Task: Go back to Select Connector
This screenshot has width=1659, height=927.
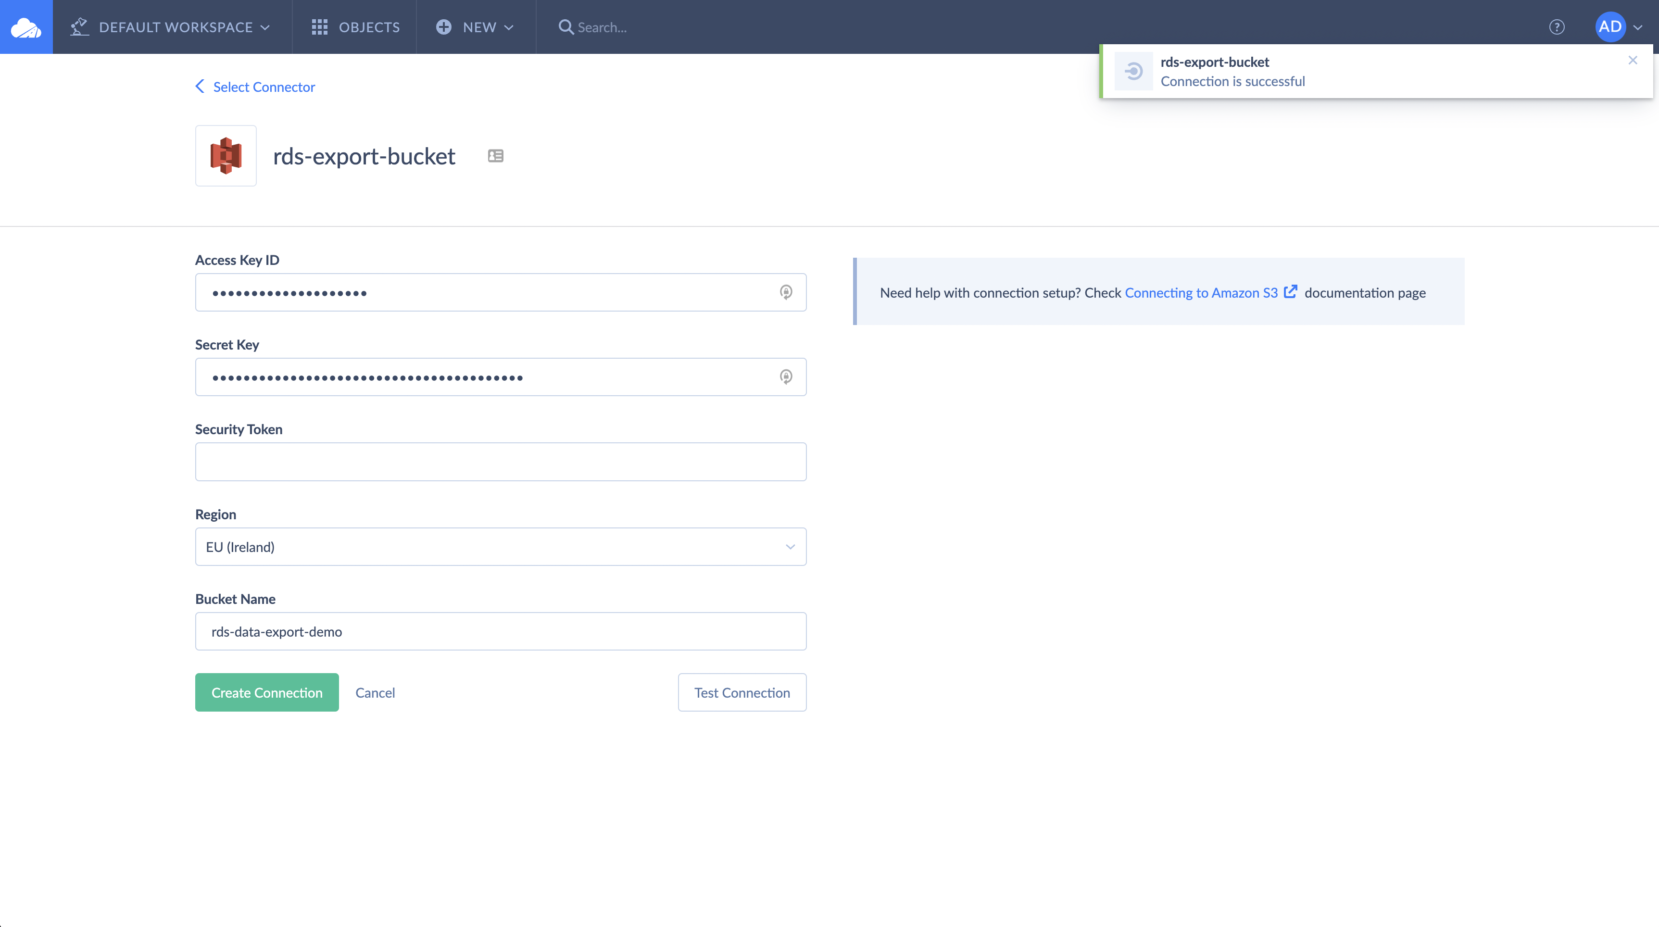Action: tap(256, 87)
